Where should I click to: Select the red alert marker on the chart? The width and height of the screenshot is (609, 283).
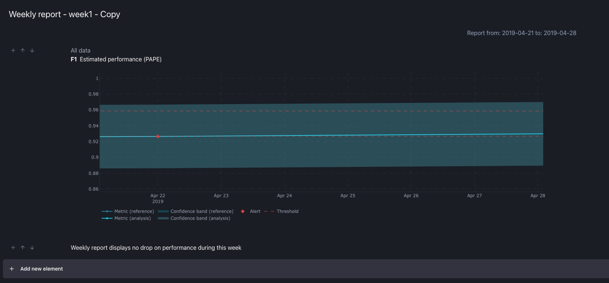(x=158, y=137)
